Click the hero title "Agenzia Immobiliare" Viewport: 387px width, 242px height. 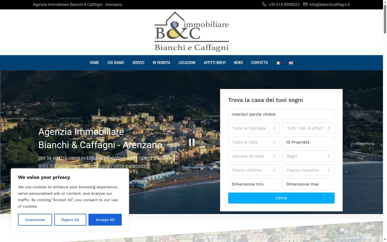click(81, 132)
